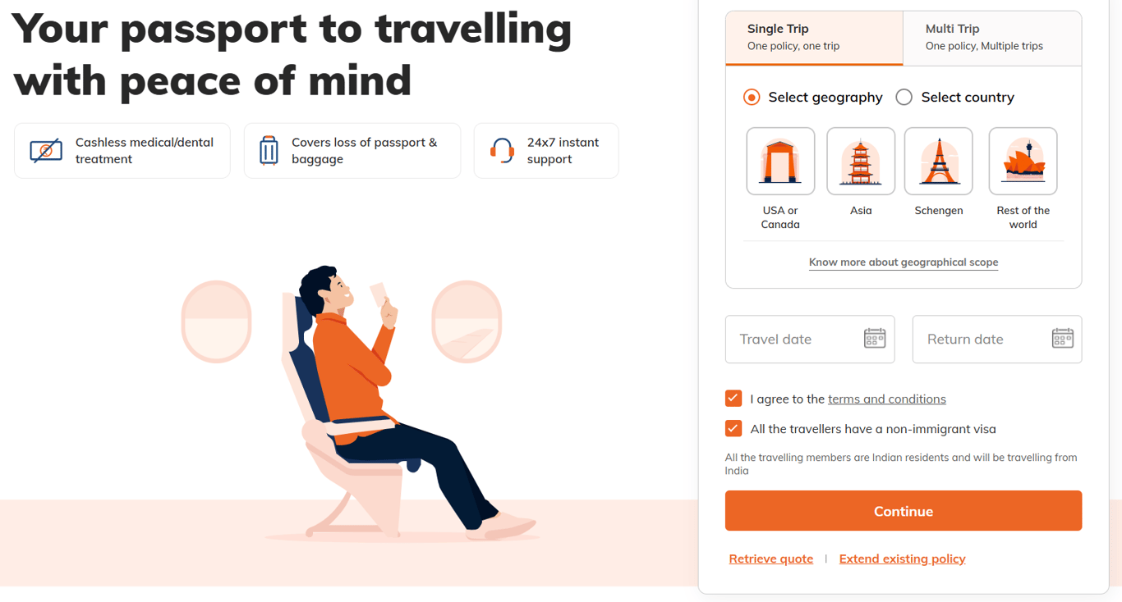
Task: Select the USA or Canada gateway icon
Action: tap(780, 161)
